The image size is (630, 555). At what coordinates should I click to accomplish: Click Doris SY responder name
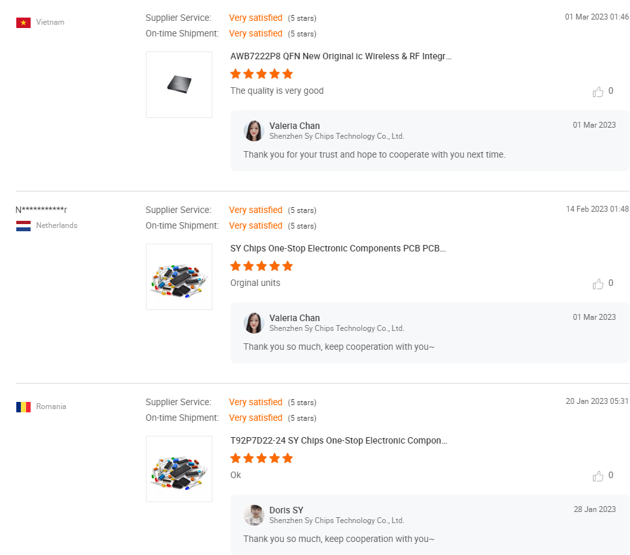pyautogui.click(x=286, y=510)
